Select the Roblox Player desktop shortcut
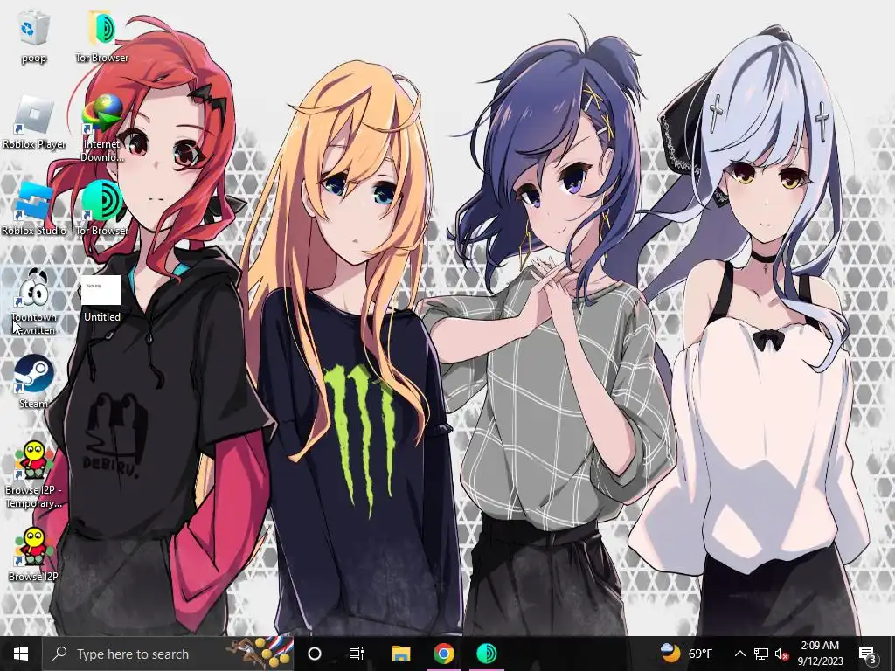 click(34, 122)
